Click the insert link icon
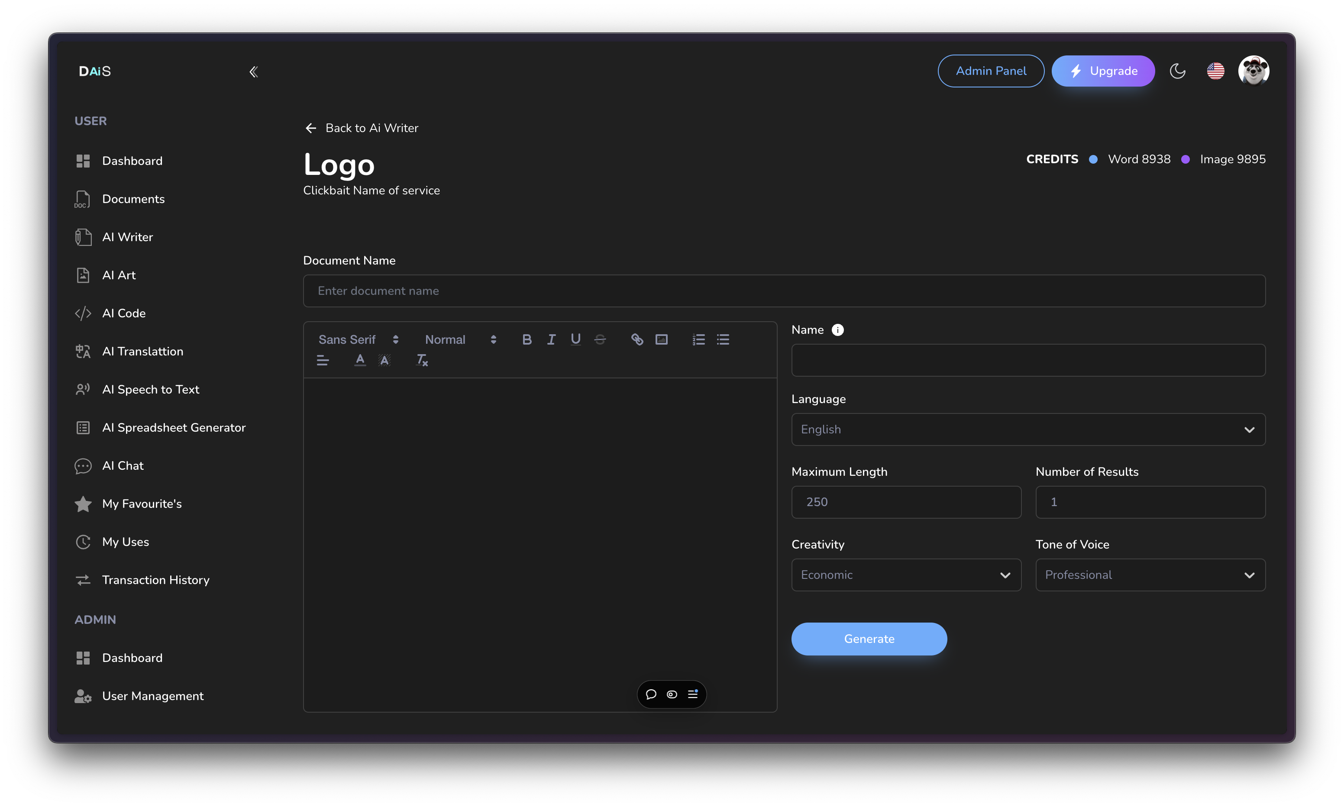The image size is (1344, 807). coord(636,339)
